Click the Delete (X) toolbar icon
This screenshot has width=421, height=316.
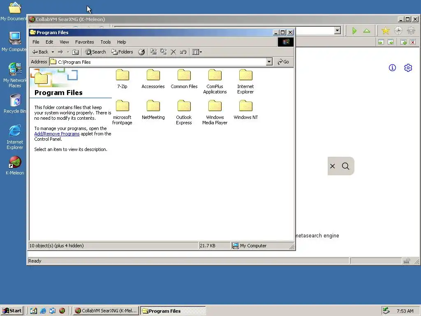coord(173,52)
